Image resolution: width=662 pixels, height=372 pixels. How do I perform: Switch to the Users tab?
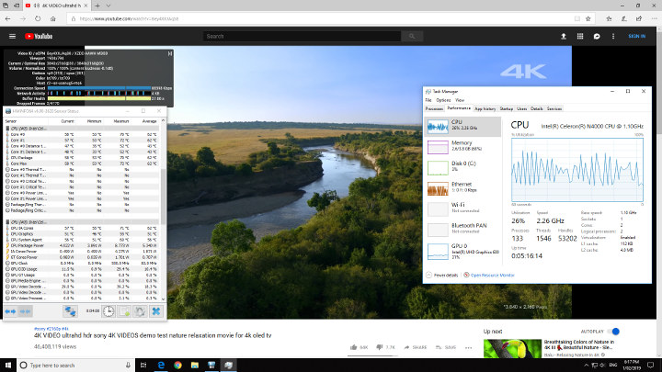522,108
